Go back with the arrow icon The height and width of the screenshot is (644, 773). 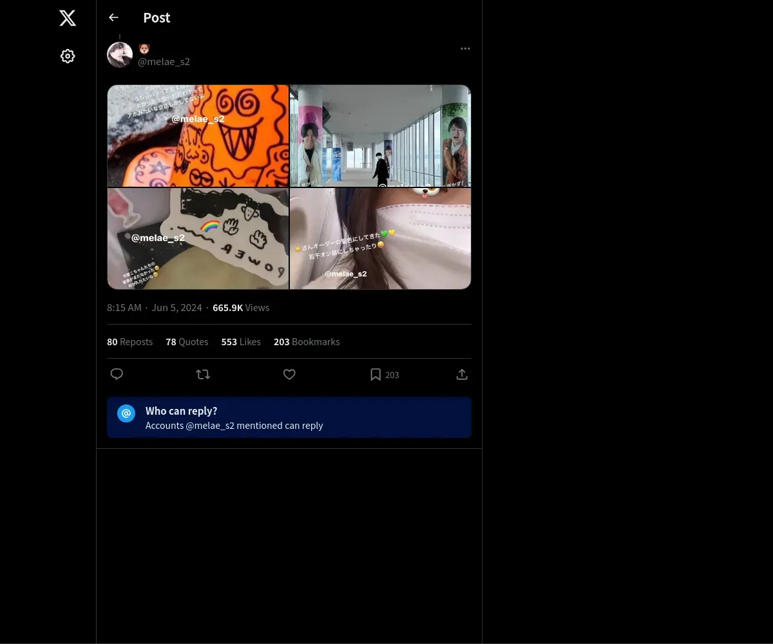pos(113,17)
